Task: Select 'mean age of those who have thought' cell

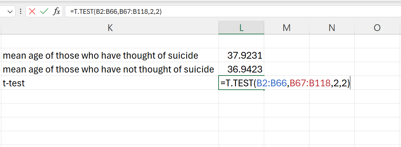Action: tap(110, 55)
